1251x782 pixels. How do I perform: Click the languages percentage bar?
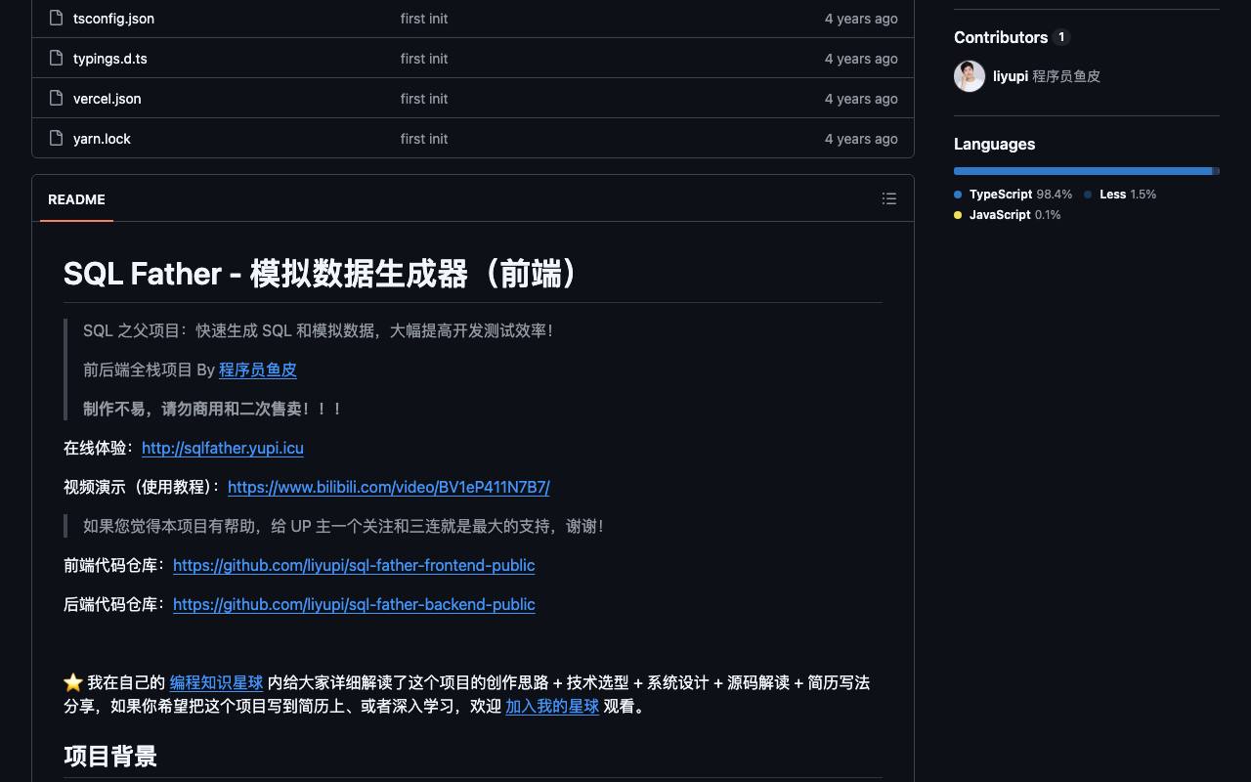1087,171
